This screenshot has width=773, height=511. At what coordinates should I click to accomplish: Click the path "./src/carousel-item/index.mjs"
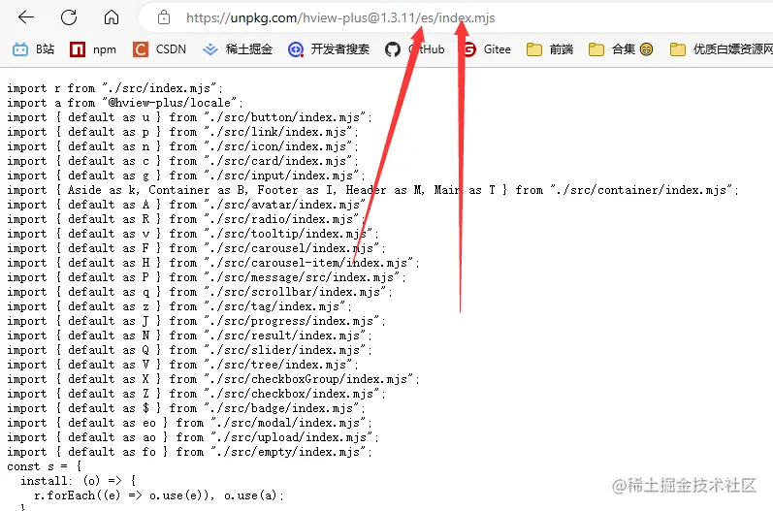coord(308,263)
